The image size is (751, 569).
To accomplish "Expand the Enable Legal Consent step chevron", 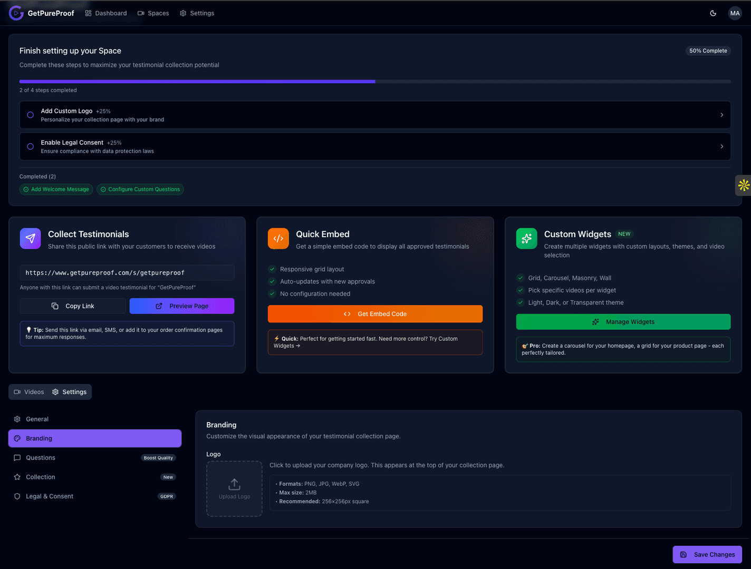I will click(x=721, y=146).
